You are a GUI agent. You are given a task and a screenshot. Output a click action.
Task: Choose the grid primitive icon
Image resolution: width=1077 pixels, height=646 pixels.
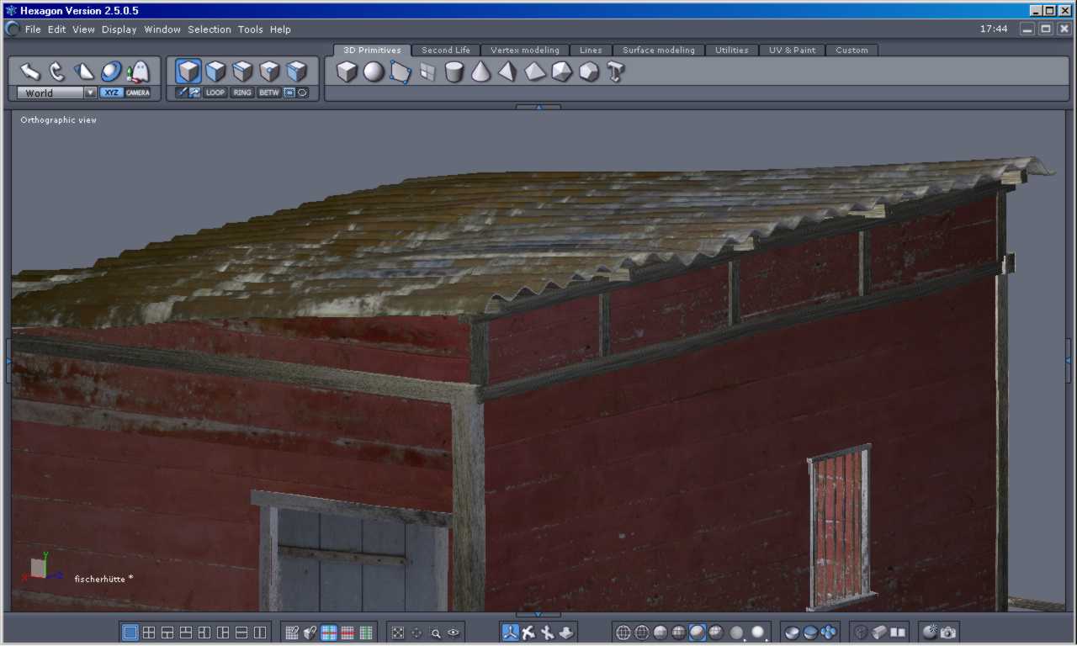pyautogui.click(x=427, y=72)
